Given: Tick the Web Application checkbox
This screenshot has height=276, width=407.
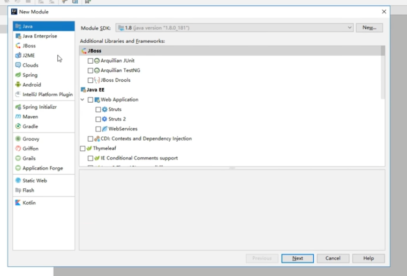Looking at the screenshot, I should point(91,100).
